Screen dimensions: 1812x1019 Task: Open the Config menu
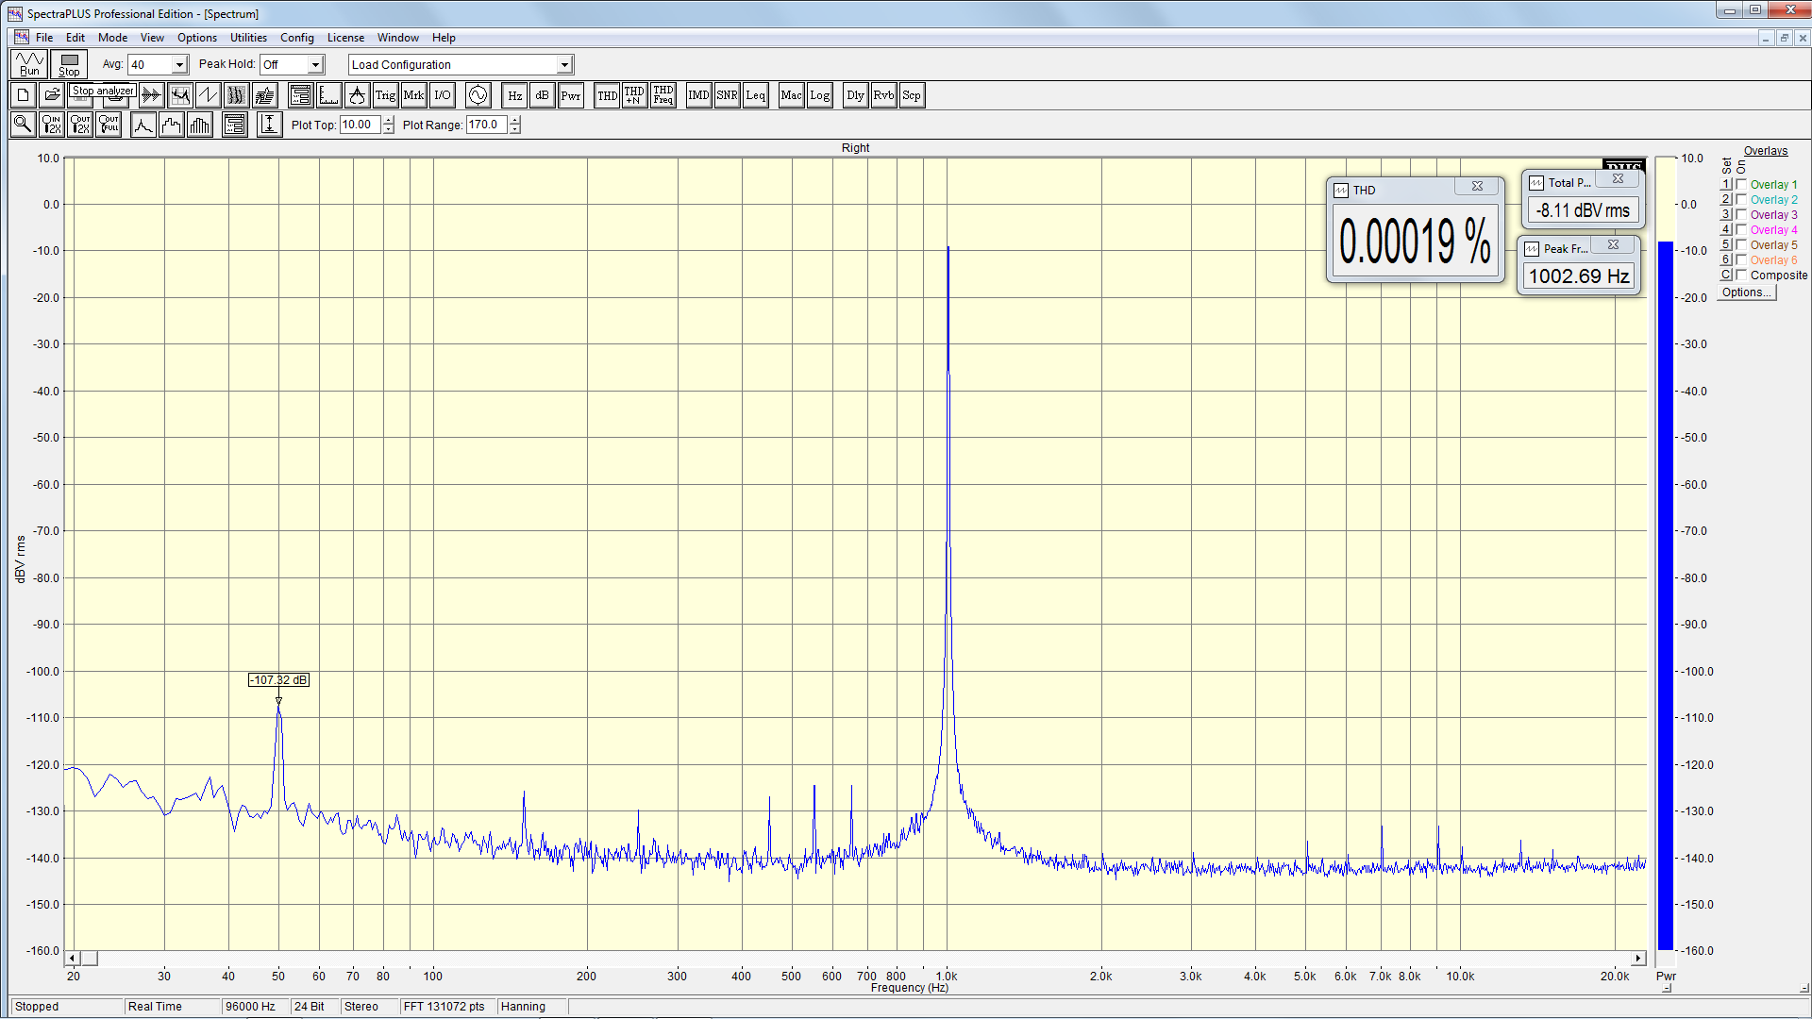[x=296, y=38]
